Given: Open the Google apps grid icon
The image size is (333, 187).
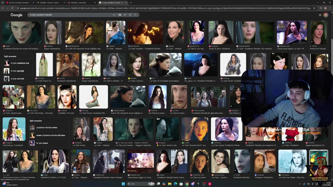Looking at the screenshot, I should [x=320, y=15].
